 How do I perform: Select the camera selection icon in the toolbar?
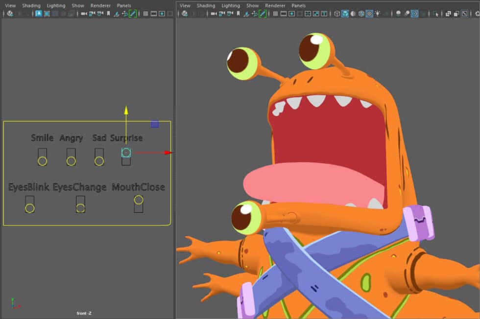pyautogui.click(x=213, y=14)
